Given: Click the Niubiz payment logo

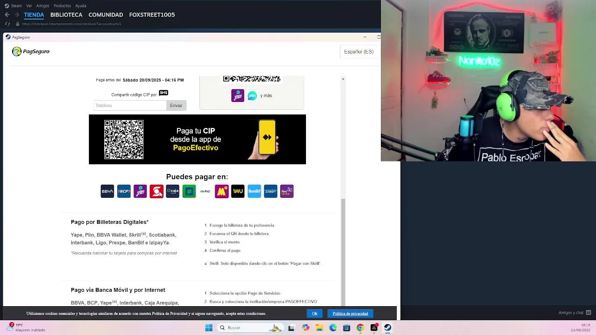Looking at the screenshot, I should 205,191.
